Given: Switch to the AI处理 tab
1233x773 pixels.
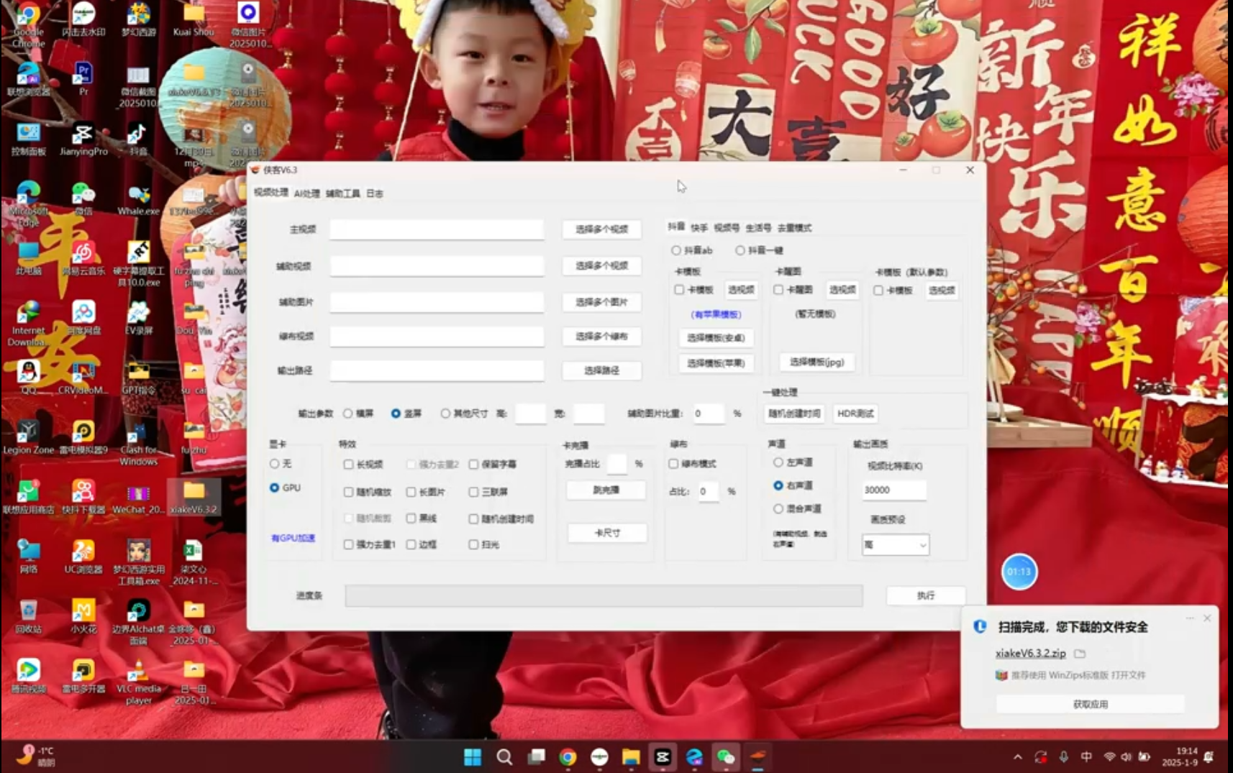Looking at the screenshot, I should (x=306, y=193).
